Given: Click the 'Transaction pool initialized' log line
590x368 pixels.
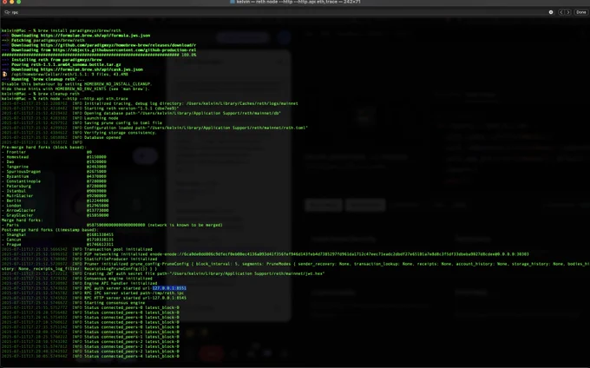Looking at the screenshot, I should coord(76,249).
